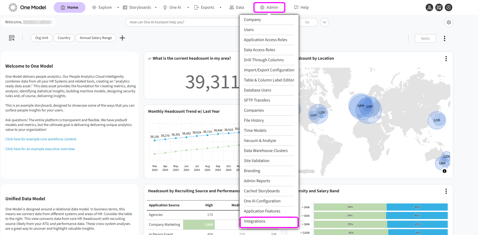Open favorite storyboards icon in header
478x235 pixels.
pos(439,7)
